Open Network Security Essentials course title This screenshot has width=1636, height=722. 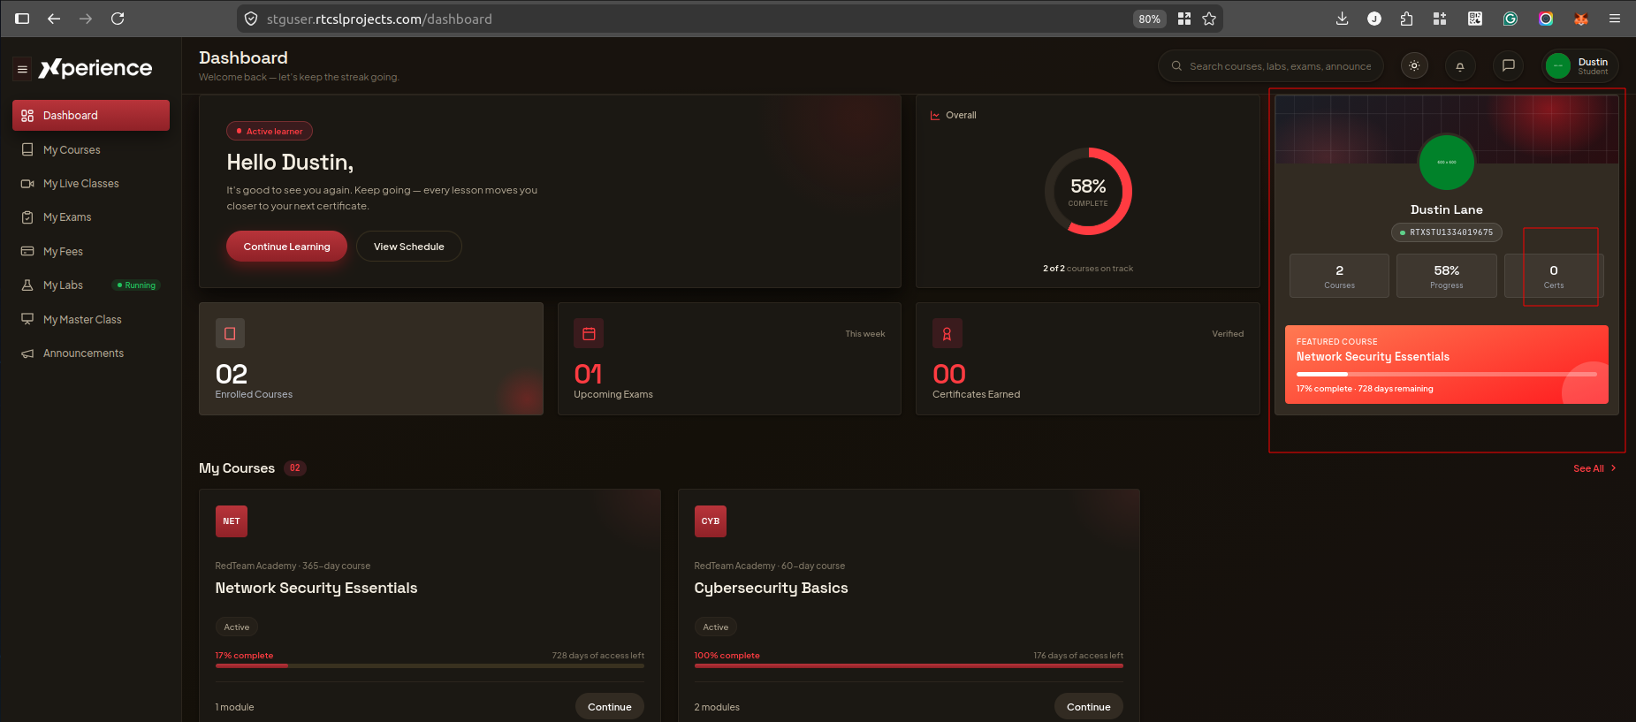pos(316,589)
